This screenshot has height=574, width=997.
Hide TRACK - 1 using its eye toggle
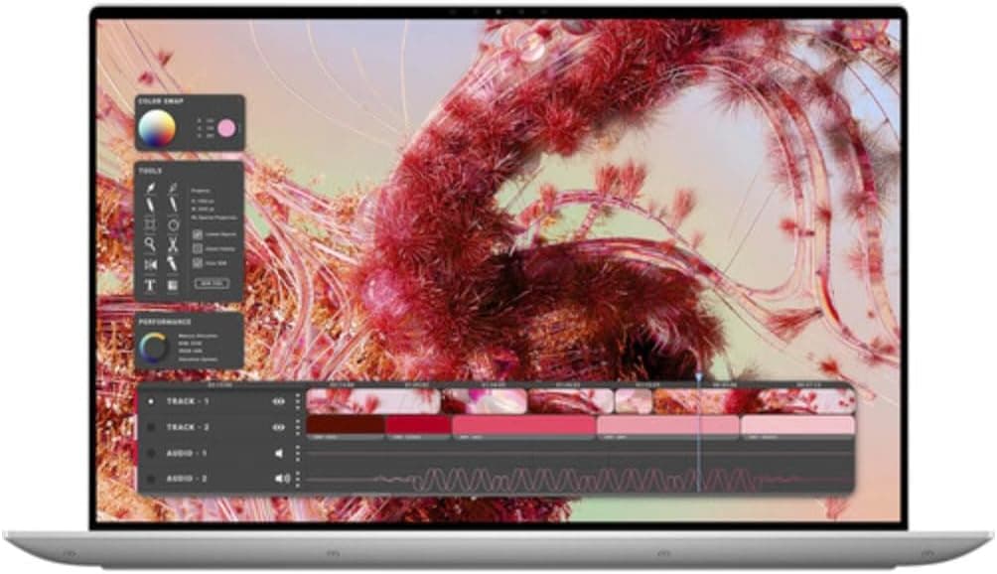pyautogui.click(x=278, y=400)
